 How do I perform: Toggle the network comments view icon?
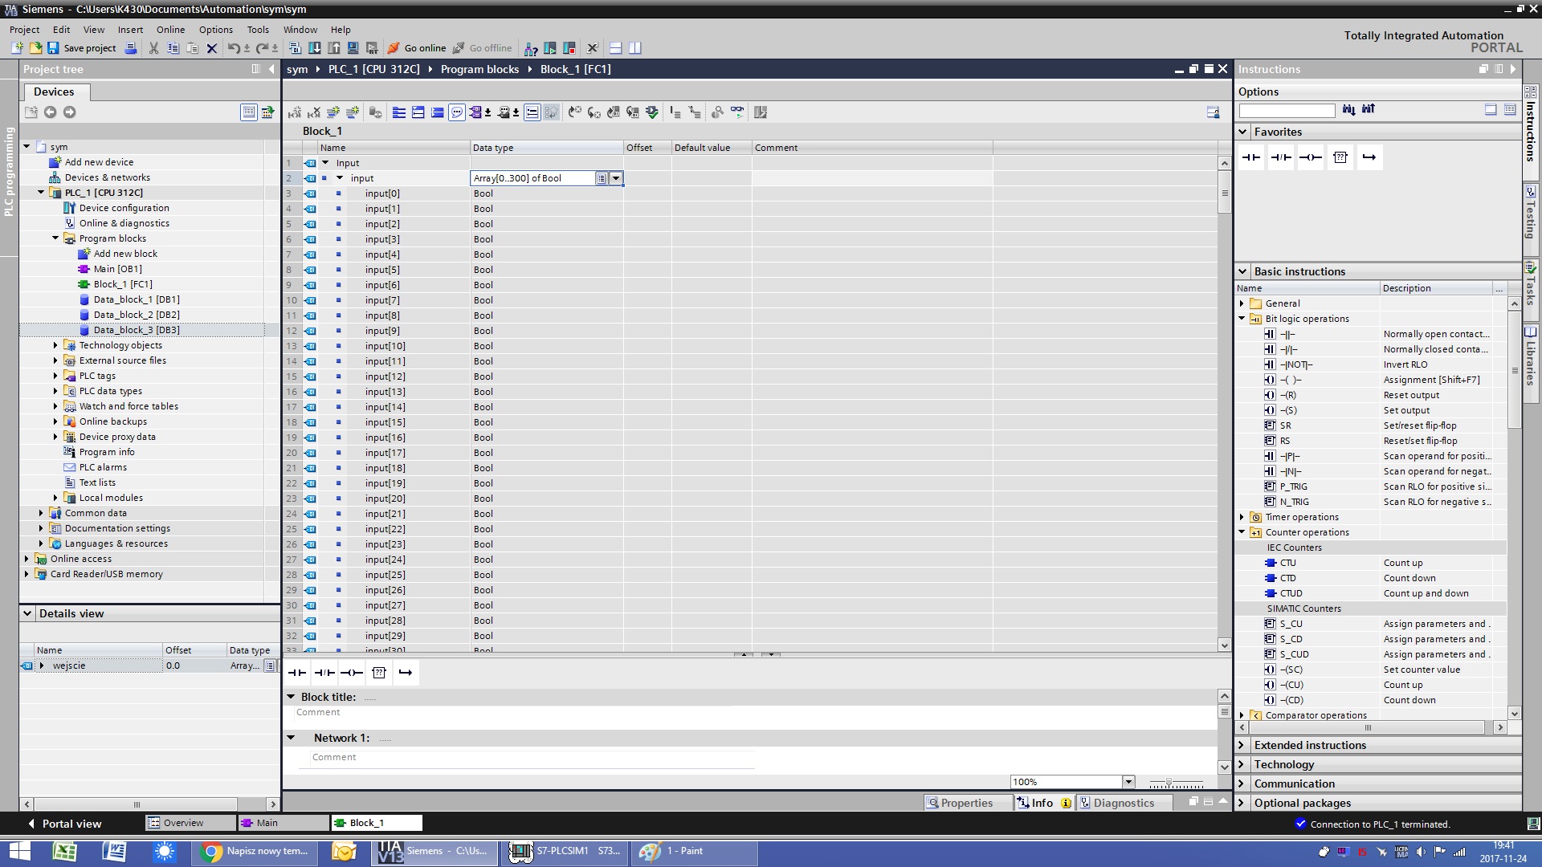(x=532, y=112)
